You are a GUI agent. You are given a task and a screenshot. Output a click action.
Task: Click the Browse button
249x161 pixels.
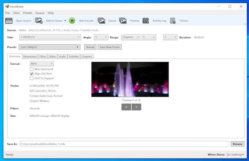coord(238,144)
